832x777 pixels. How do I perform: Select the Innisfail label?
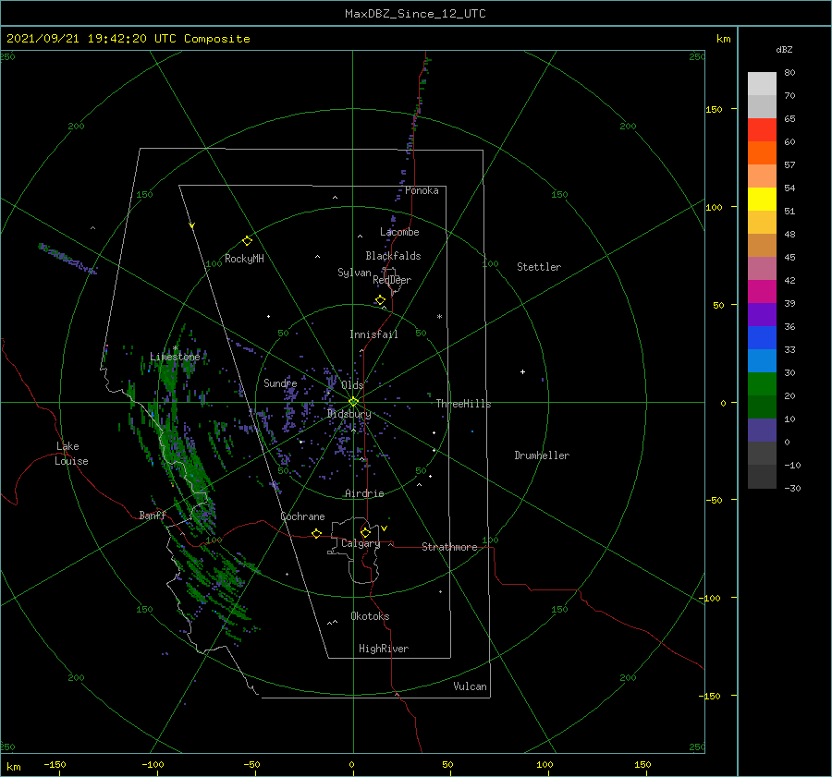click(x=373, y=334)
